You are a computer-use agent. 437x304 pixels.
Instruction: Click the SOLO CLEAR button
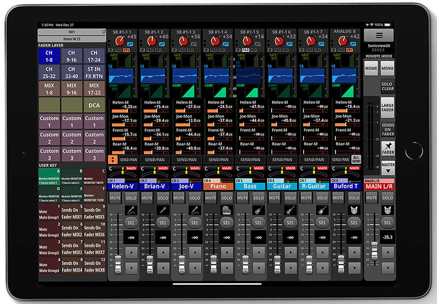387,85
